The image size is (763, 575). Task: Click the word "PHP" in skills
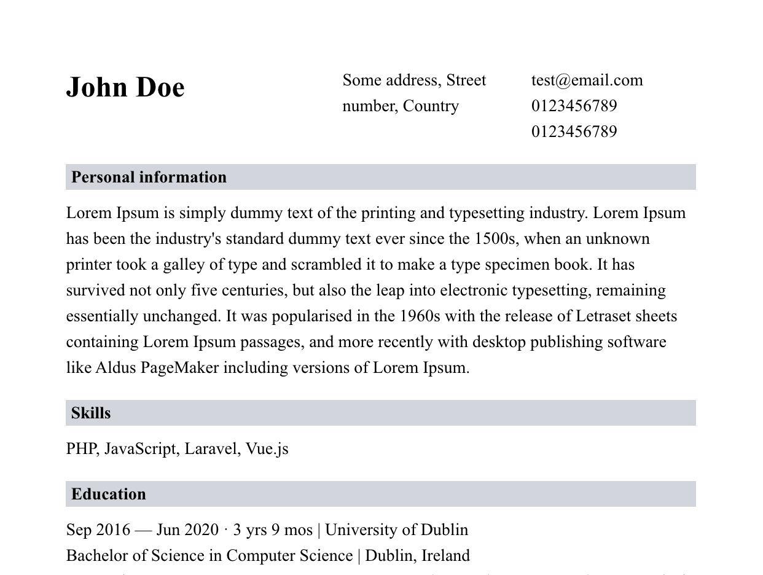pyautogui.click(x=82, y=449)
